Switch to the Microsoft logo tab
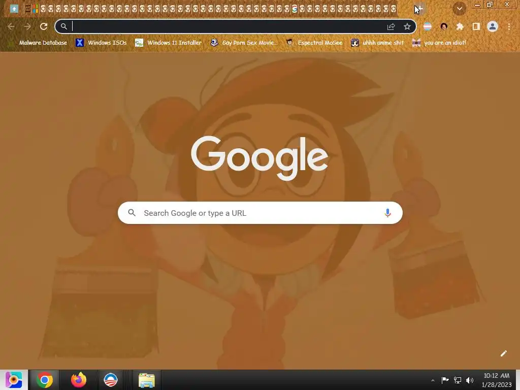Screen dimensions: 520x390 [x=35, y=9]
